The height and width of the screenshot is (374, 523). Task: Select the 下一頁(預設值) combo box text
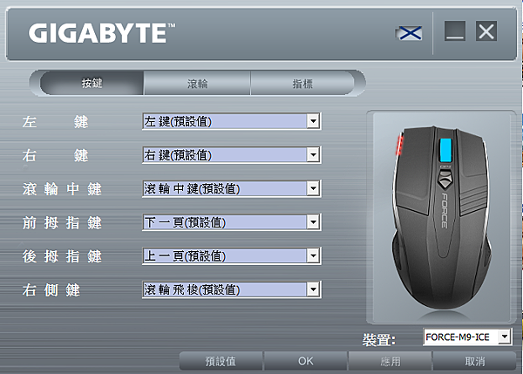185,222
